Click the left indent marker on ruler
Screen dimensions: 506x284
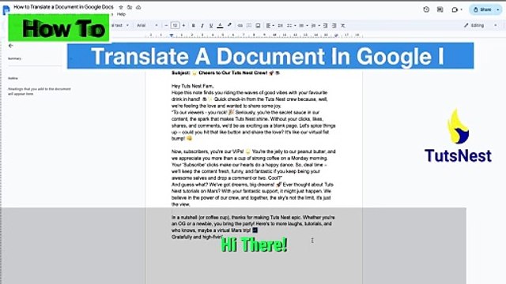(x=172, y=35)
